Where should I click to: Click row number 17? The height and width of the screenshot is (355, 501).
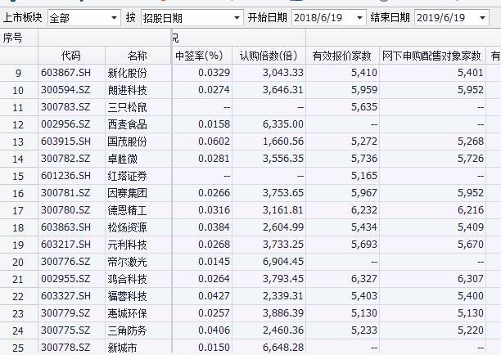coord(18,211)
